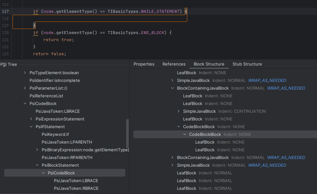Expand the SimpleJavaBlock Indent: CONTINUATION row
The height and width of the screenshot is (194, 317).
tap(178, 111)
